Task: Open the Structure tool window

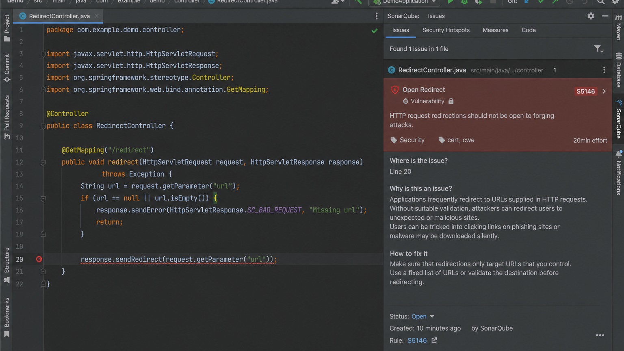Action: 6,265
